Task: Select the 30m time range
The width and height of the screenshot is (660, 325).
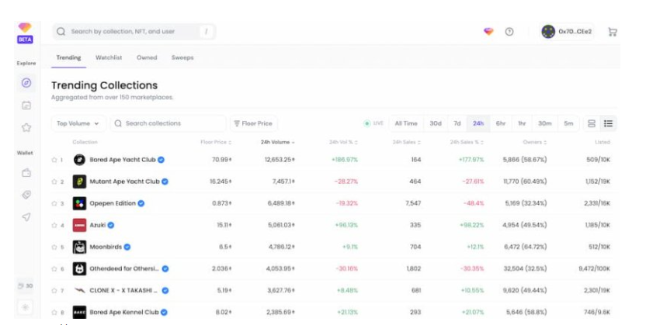Action: (x=544, y=123)
